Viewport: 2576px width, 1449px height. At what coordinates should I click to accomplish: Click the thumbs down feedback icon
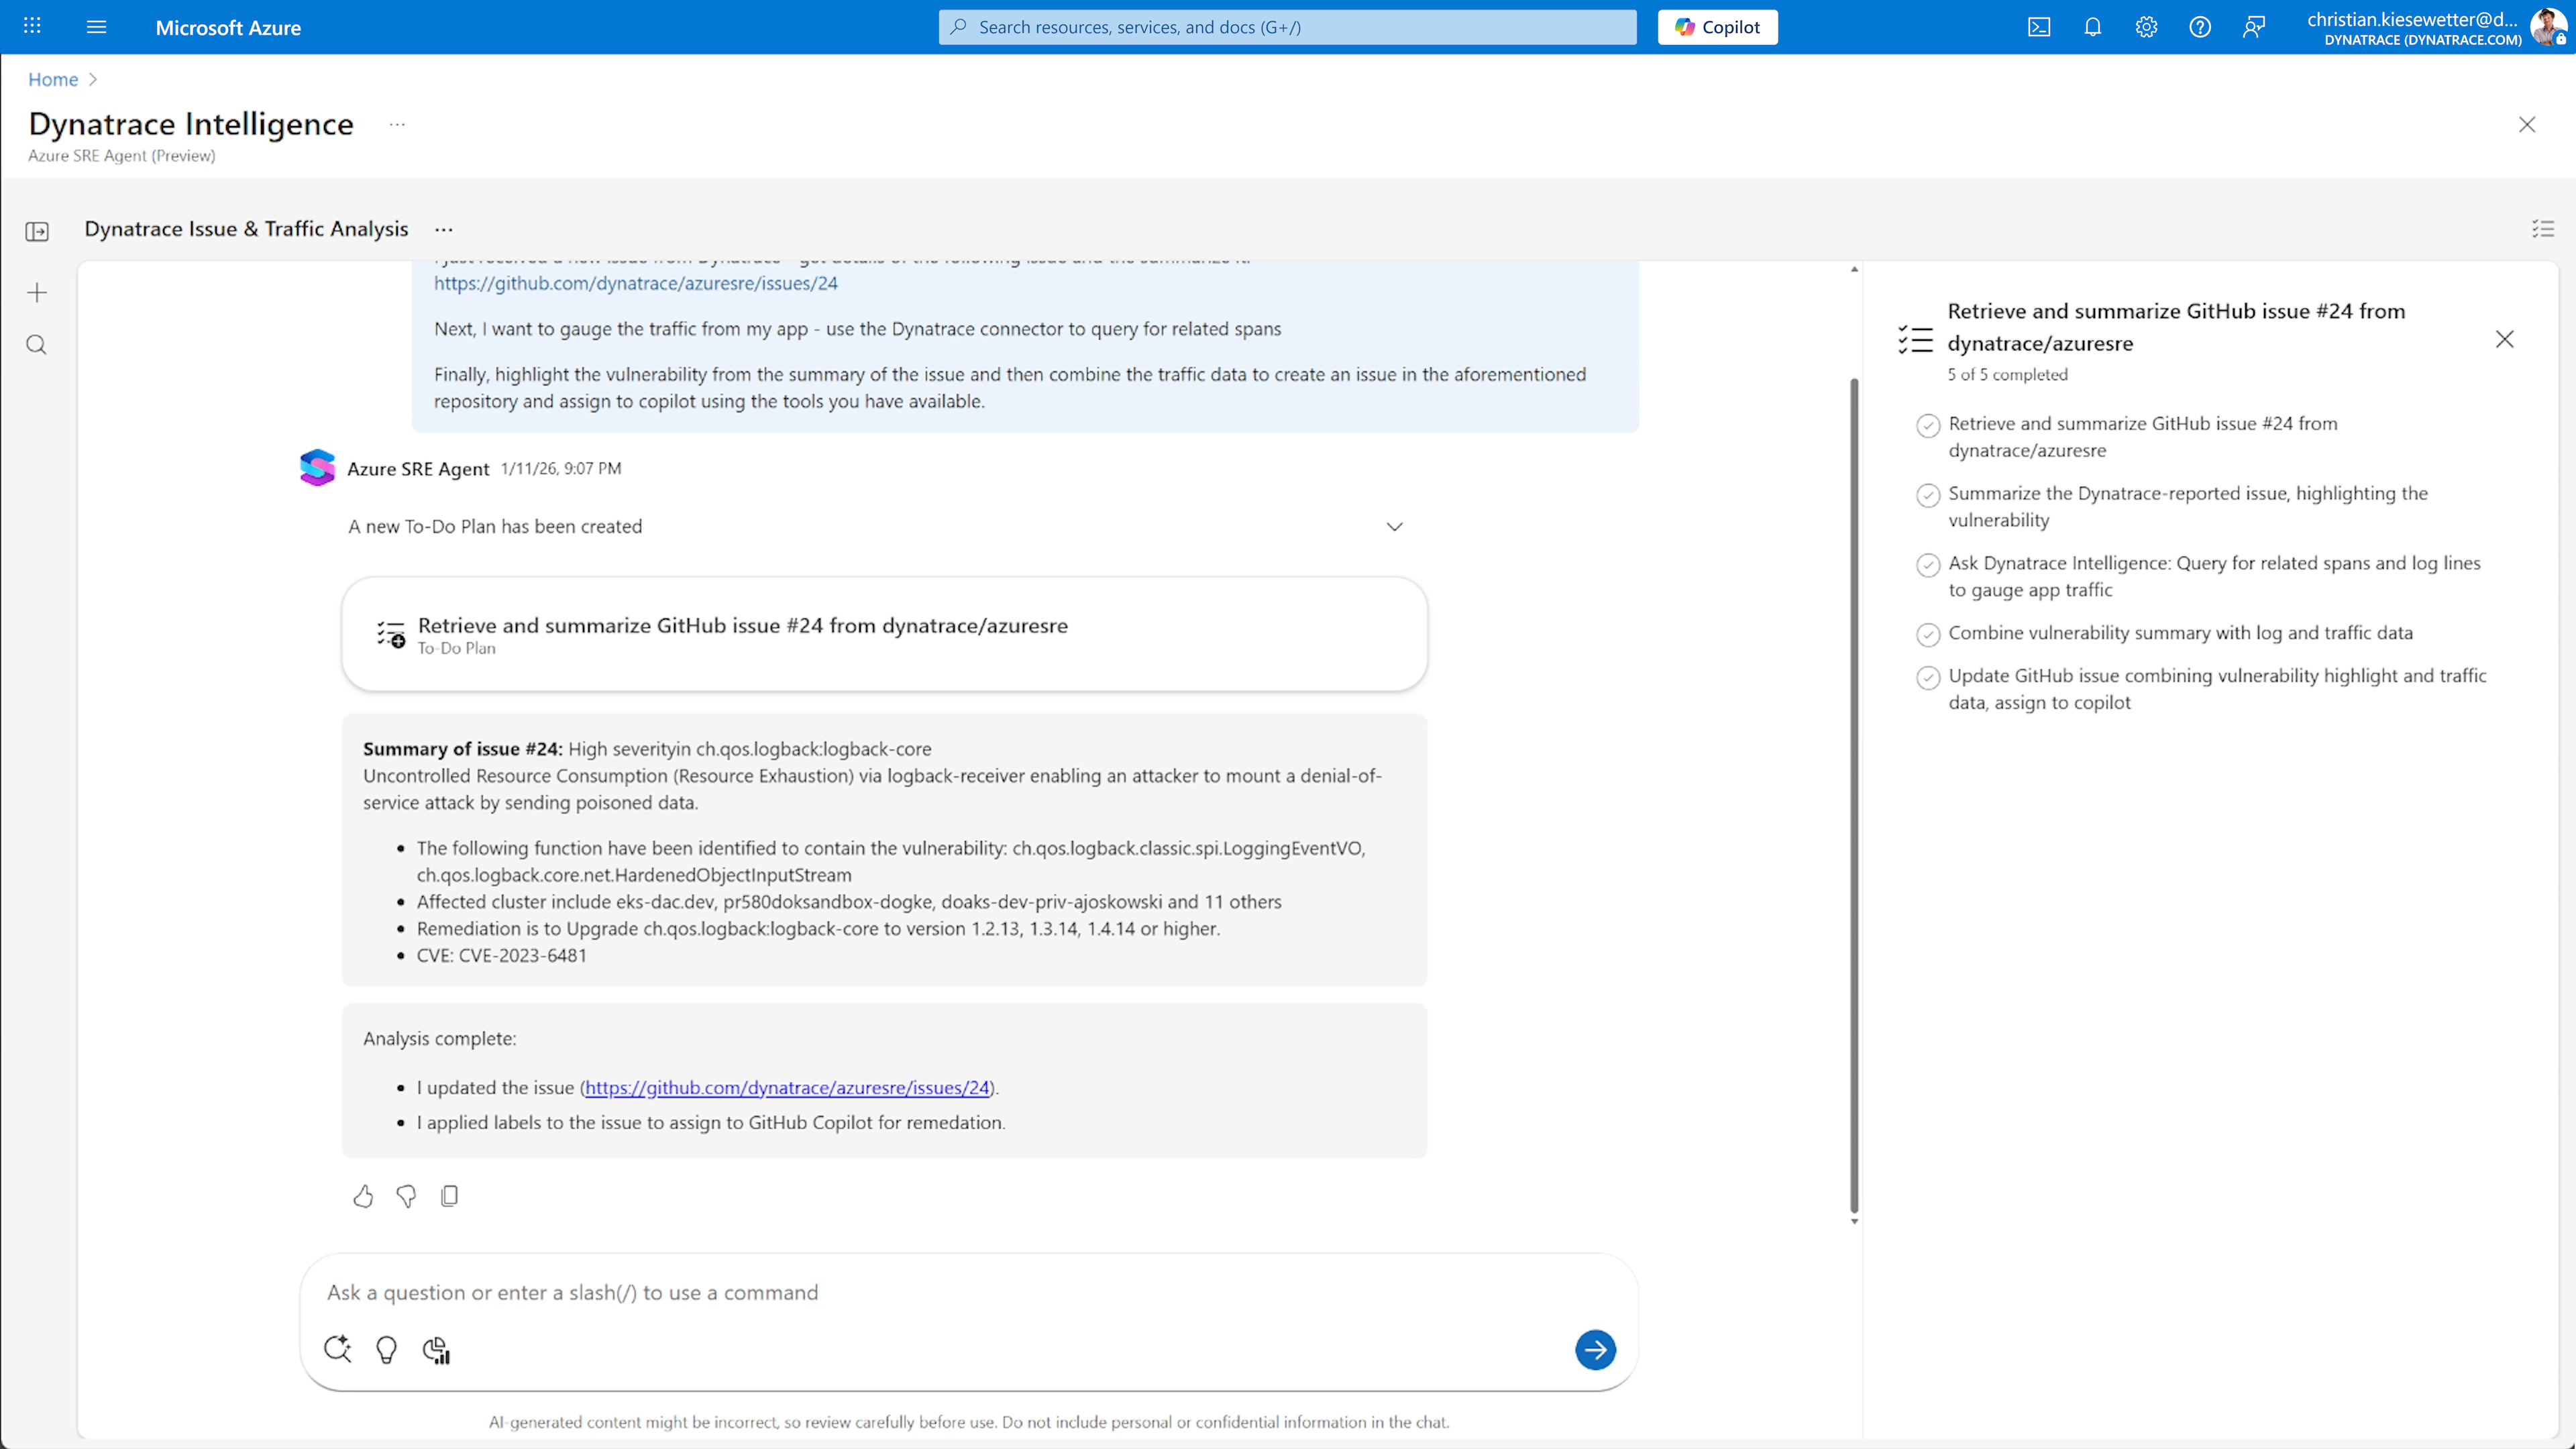[x=406, y=1196]
